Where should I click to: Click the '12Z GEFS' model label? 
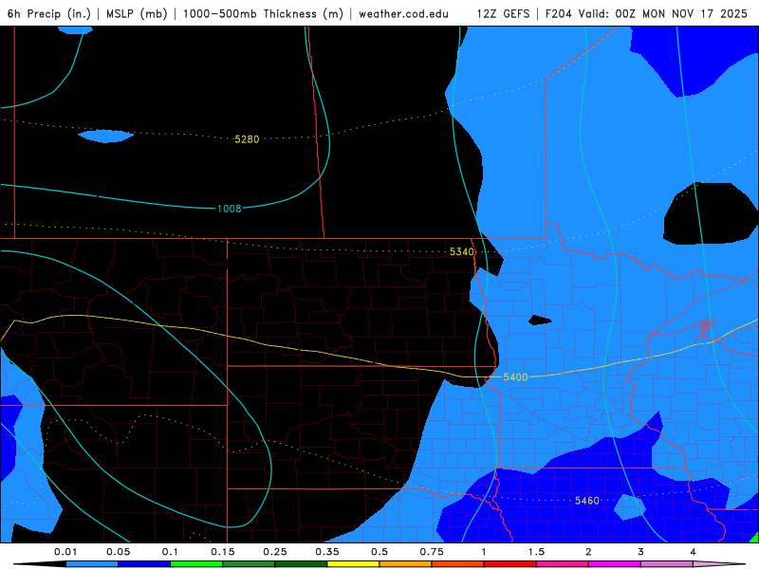point(503,13)
